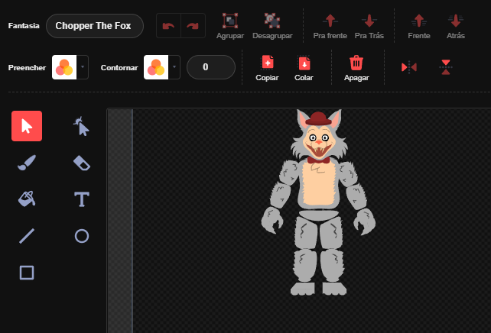Click the Copiar copy icon
The width and height of the screenshot is (491, 333).
coord(268,63)
